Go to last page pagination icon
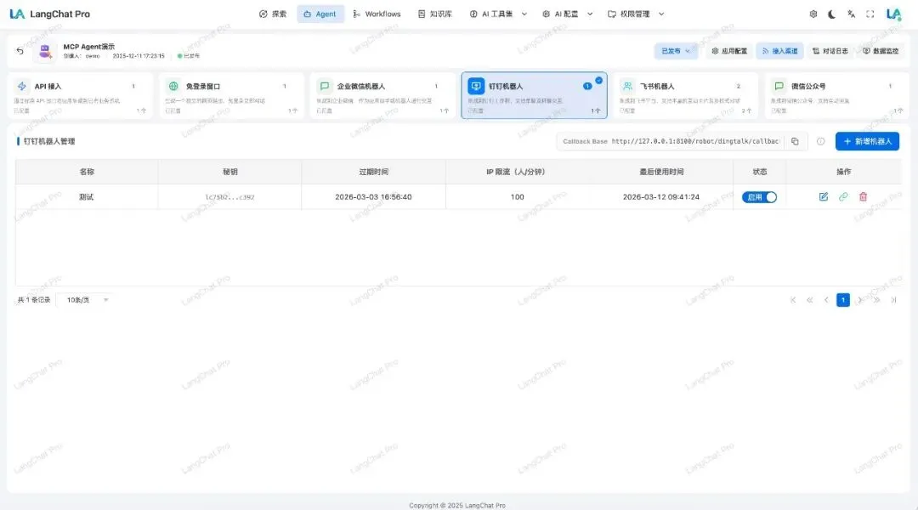Image resolution: width=918 pixels, height=510 pixels. pos(893,300)
